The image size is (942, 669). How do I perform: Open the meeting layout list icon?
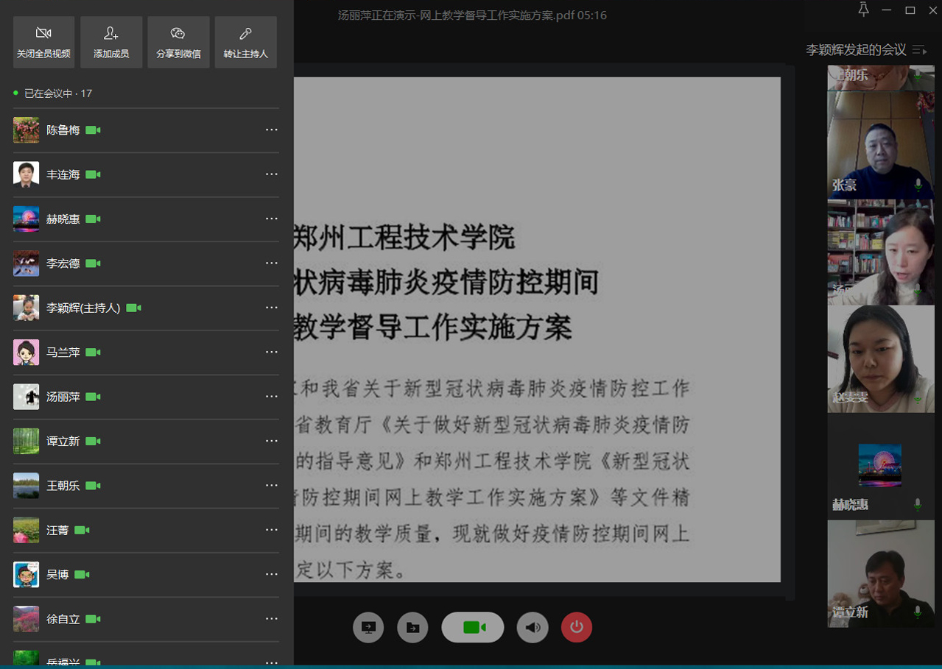(919, 50)
